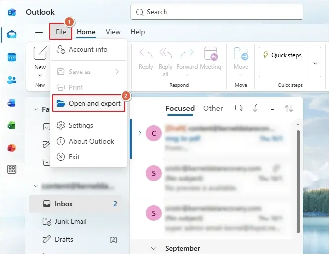The height and width of the screenshot is (254, 329).
Task: Collapse the Favorites folder group
Action: tap(36, 109)
